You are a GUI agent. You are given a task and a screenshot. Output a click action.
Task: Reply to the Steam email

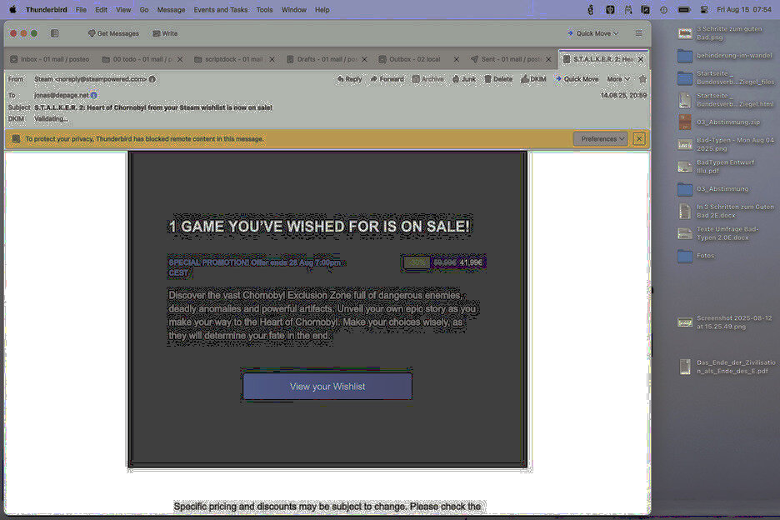(349, 79)
